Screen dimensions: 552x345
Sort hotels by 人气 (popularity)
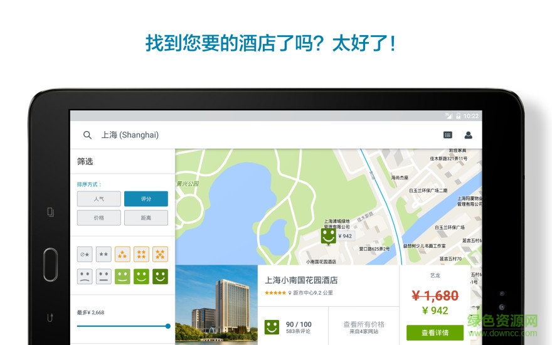(98, 199)
